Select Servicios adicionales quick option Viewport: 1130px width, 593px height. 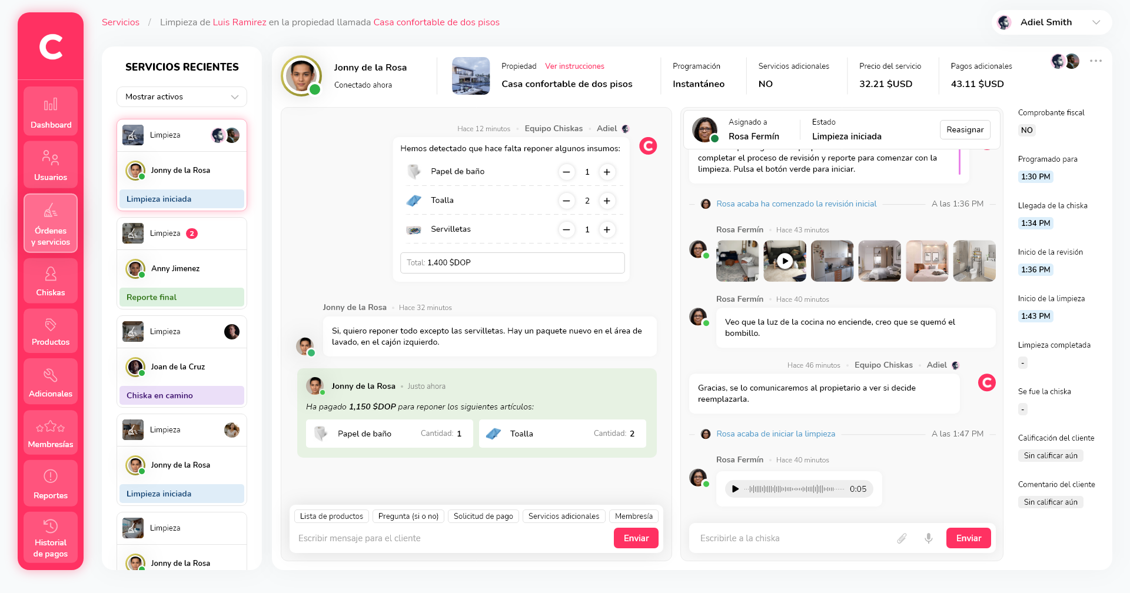tap(564, 517)
